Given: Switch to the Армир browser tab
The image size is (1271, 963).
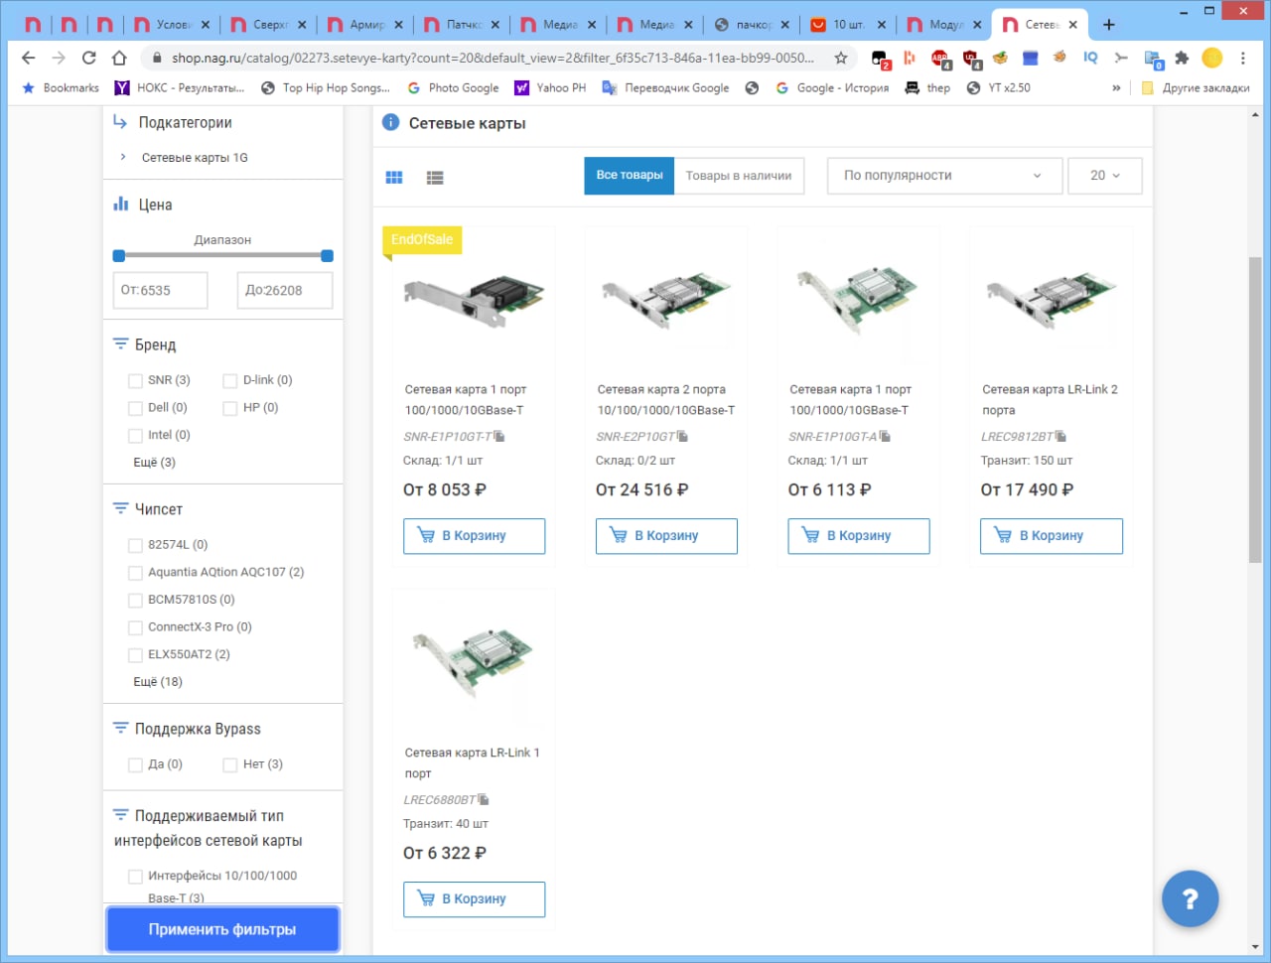Looking at the screenshot, I should coord(364,24).
